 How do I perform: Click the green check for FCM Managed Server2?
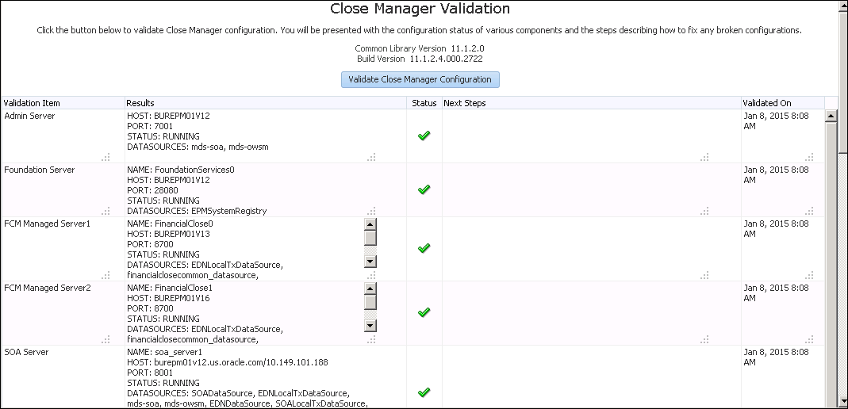point(424,312)
